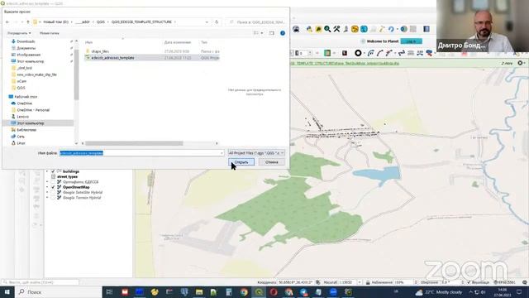The image size is (529, 298).
Task: Open the green link in the QGIS message bar
Action: tap(345, 63)
